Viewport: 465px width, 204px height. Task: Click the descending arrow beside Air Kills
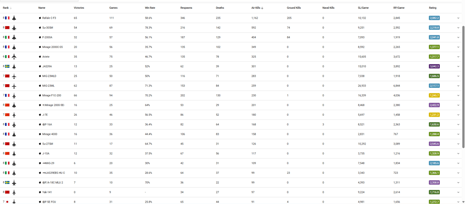click(x=263, y=8)
